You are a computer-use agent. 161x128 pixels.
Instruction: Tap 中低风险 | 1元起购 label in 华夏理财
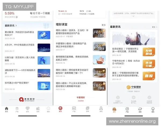87,14
